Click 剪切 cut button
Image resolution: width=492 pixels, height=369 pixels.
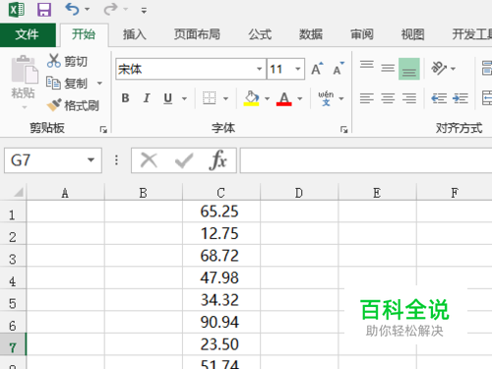click(x=68, y=61)
